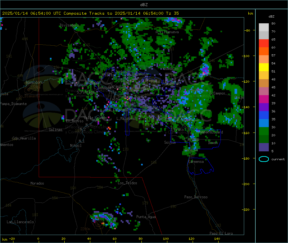Click the cyan 'current' ellipse legend icon

click(x=264, y=159)
